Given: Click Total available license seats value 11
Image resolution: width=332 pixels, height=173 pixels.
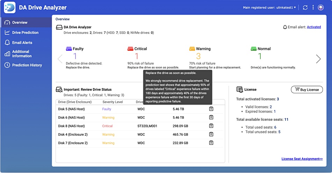Looking at the screenshot, I should coord(286,119).
